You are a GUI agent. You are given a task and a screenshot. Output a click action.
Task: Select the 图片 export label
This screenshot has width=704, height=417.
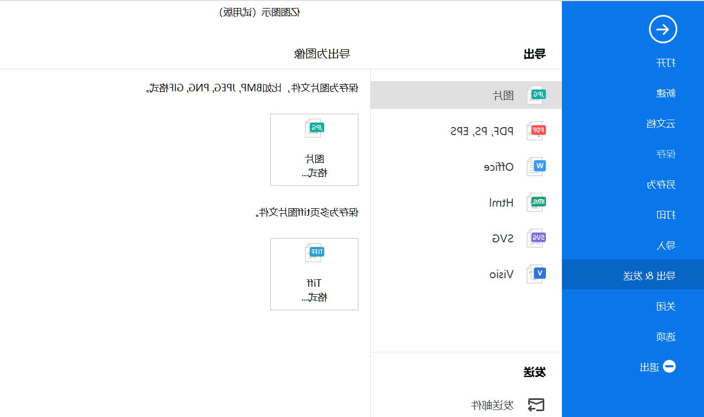(503, 96)
